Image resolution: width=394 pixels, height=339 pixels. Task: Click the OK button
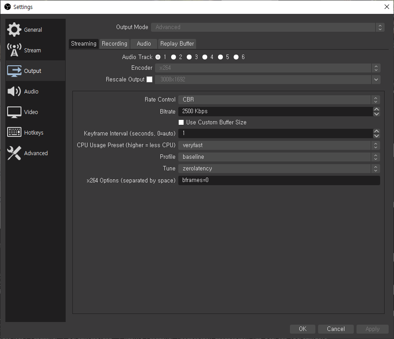[x=302, y=329]
